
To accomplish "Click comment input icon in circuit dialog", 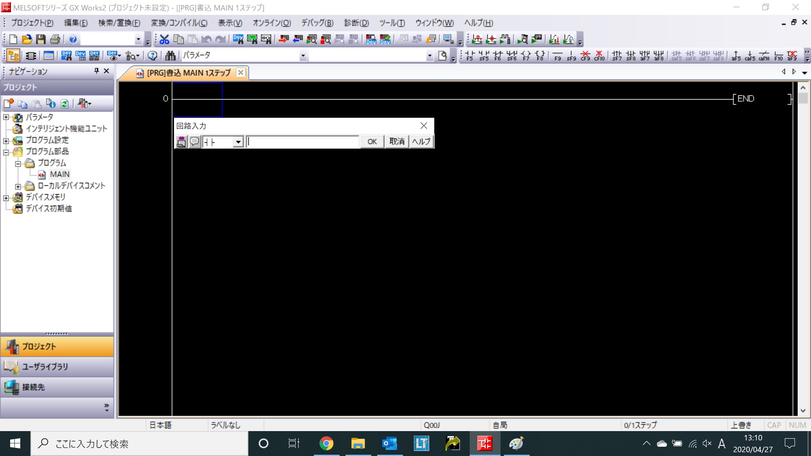I will pyautogui.click(x=194, y=141).
